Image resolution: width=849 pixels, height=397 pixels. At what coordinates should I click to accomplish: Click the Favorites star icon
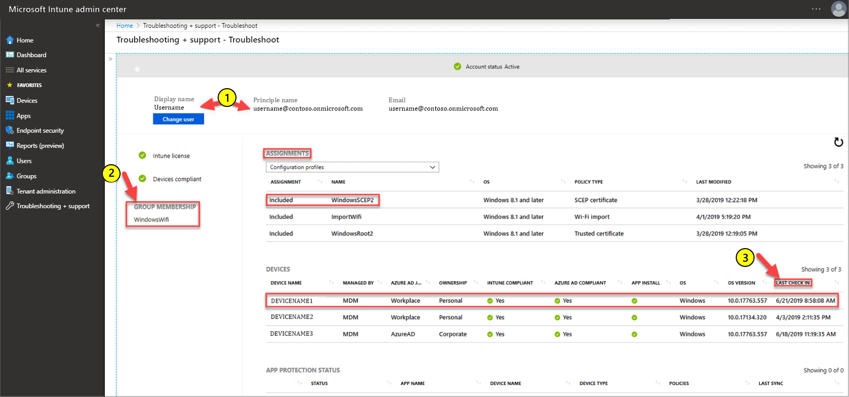[9, 85]
